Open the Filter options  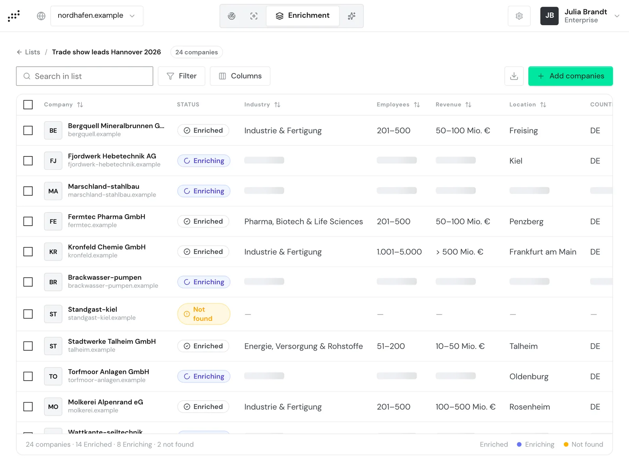181,76
